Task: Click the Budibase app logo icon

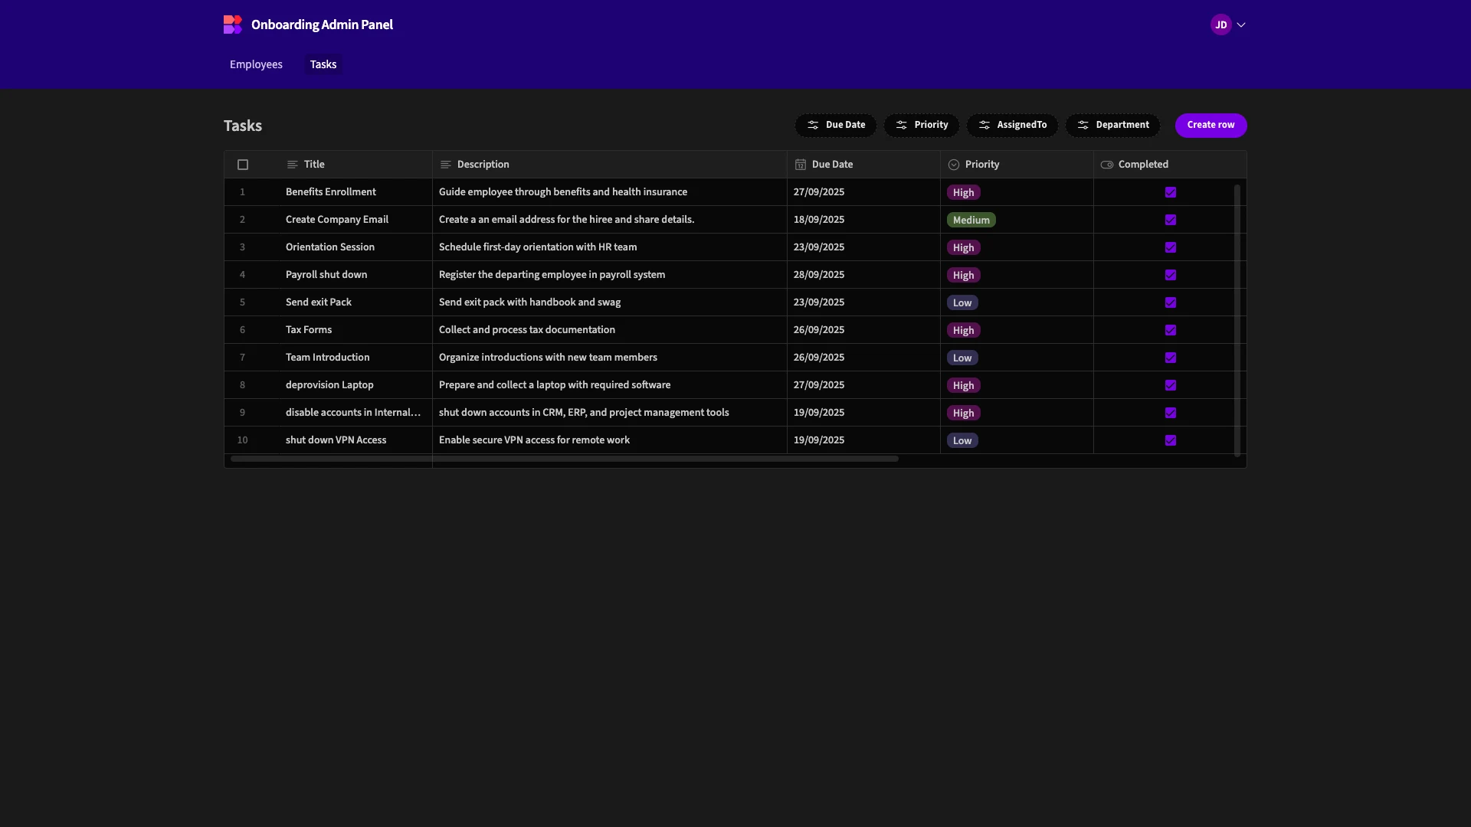Action: tap(233, 25)
